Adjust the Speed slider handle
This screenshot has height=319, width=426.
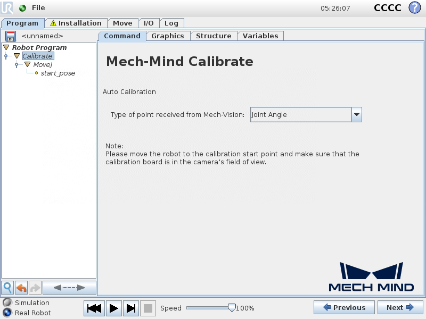coord(232,307)
